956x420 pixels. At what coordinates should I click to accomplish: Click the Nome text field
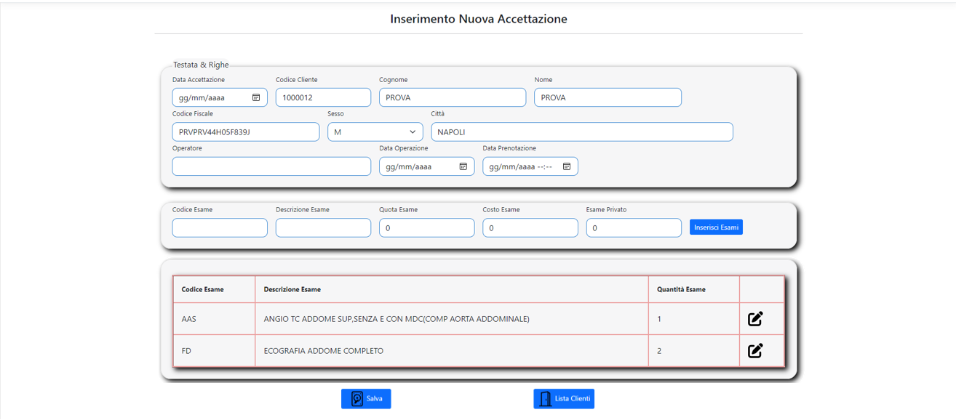click(x=608, y=97)
